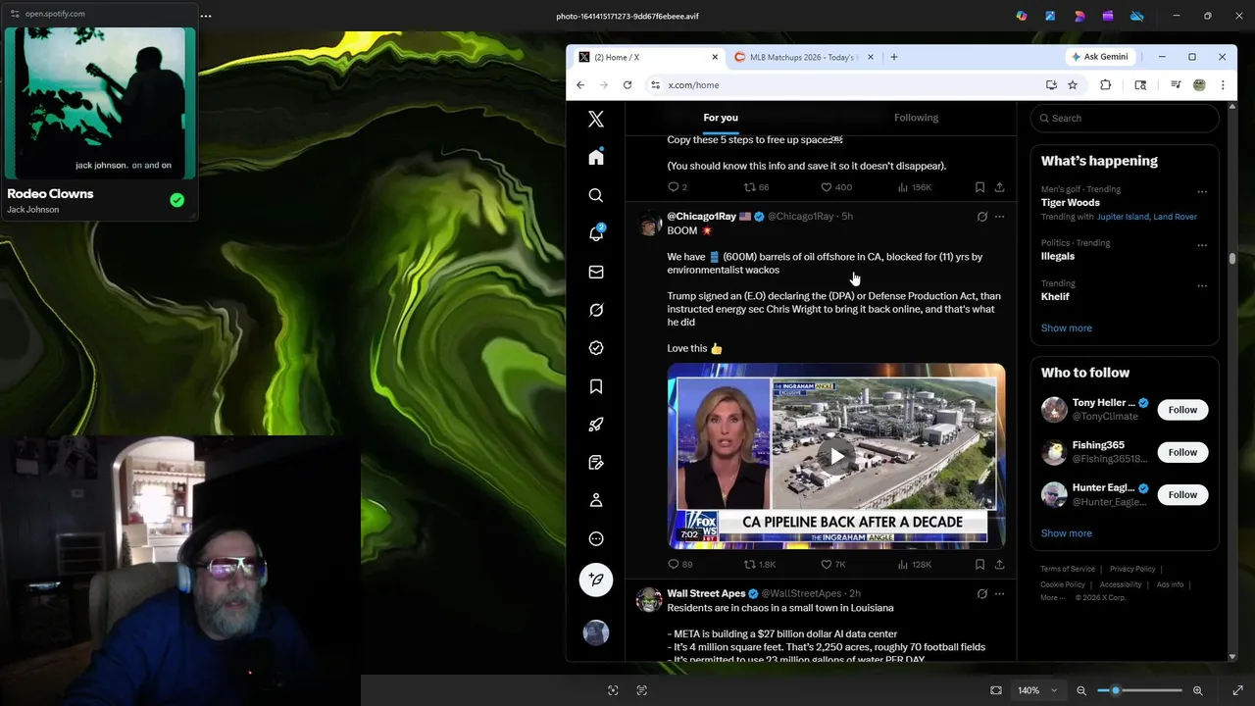
Task: Switch to the For you tab
Action: coord(721,118)
